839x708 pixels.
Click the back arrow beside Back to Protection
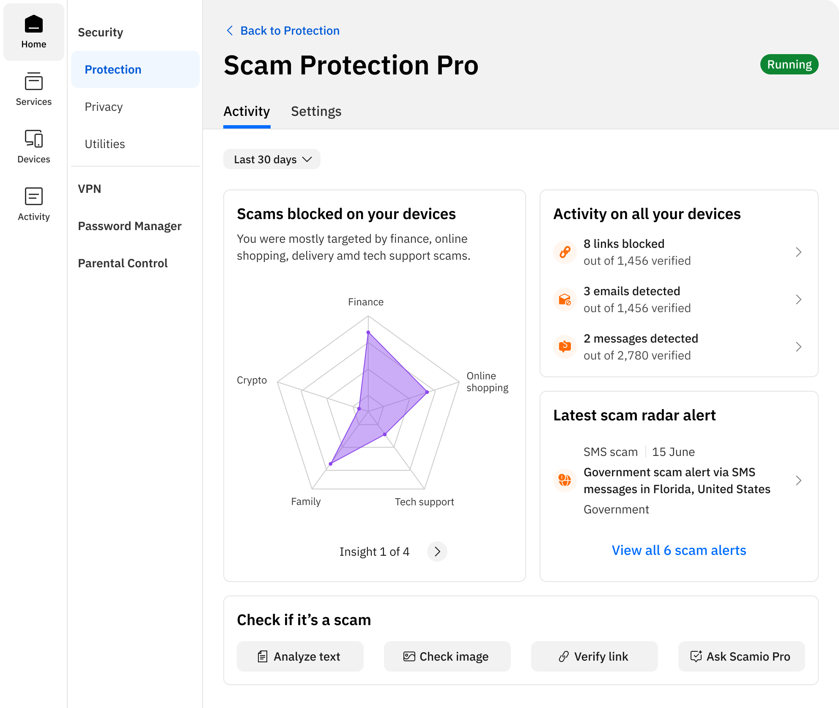coord(230,30)
